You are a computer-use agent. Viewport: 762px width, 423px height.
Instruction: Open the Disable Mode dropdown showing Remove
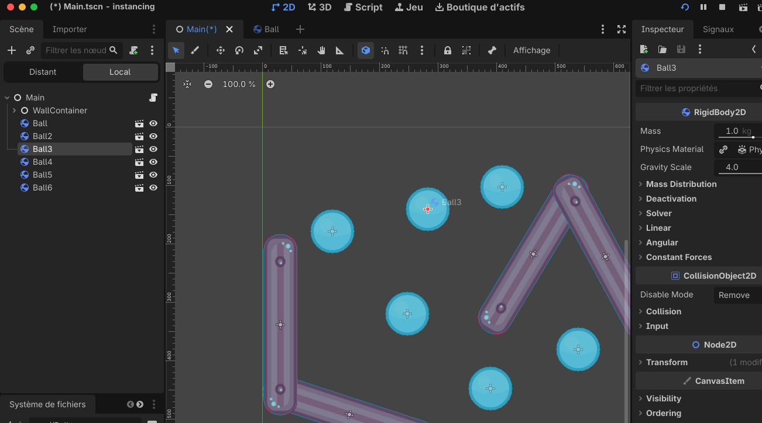738,295
